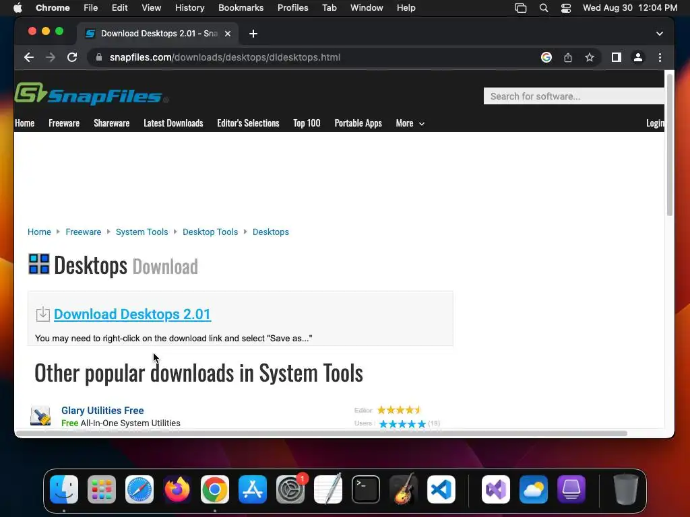Image resolution: width=690 pixels, height=517 pixels.
Task: Open the File menu
Action: tap(91, 8)
